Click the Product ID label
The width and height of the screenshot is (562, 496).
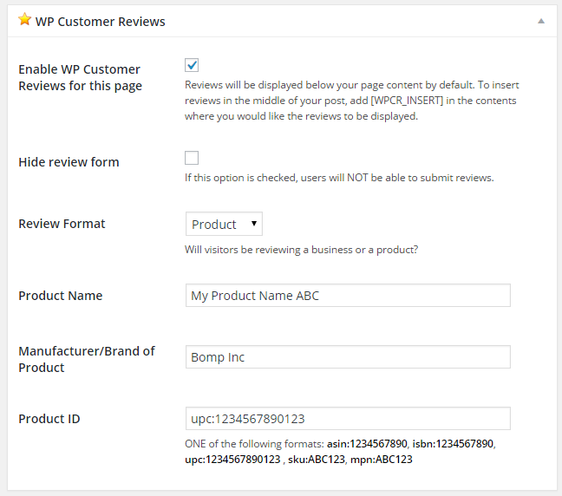pos(49,419)
